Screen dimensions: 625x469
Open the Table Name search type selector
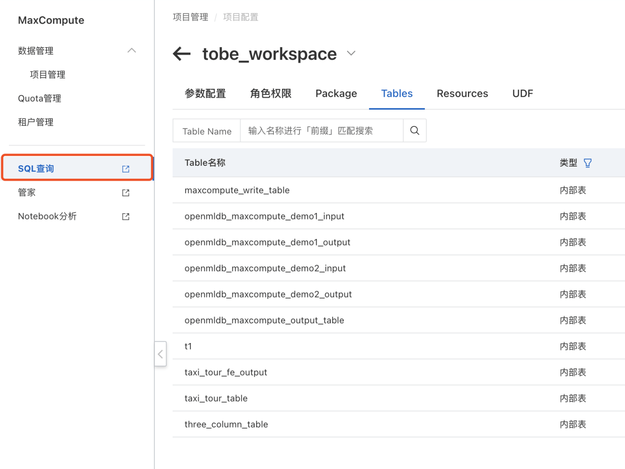coord(207,131)
